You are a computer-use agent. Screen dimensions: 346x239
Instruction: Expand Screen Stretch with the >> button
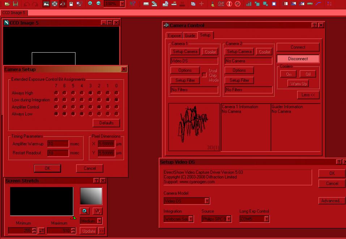coord(101,231)
